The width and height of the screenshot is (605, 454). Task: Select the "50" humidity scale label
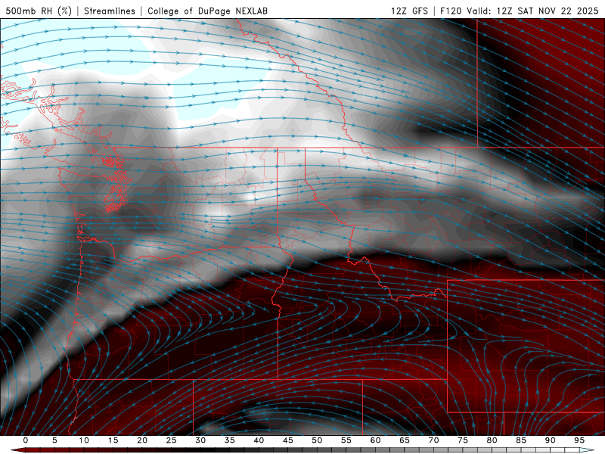tap(317, 440)
